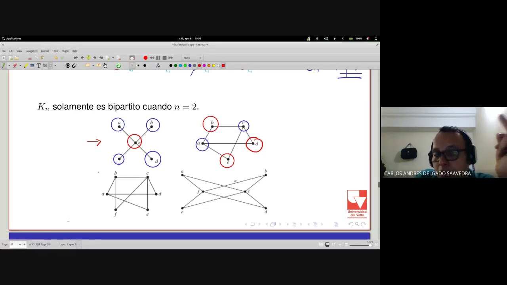
Task: Toggle the default tool circular icon
Action: click(x=68, y=65)
